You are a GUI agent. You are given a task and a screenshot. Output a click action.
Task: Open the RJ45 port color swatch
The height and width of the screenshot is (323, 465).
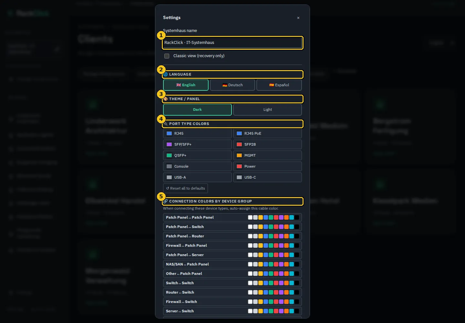pos(169,133)
